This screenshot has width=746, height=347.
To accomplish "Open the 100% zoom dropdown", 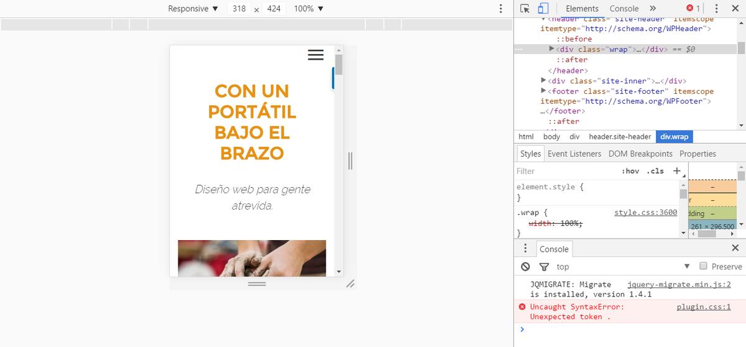I will click(x=309, y=9).
